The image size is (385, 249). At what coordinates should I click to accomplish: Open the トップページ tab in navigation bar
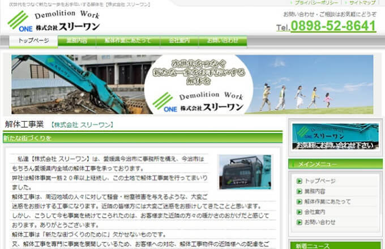(x=33, y=41)
